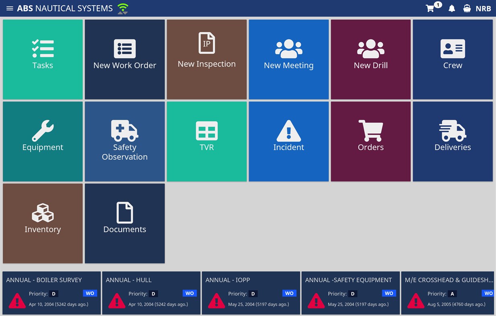
Task: Click warning icon on ANNUAL - IOPP card
Action: (x=216, y=300)
